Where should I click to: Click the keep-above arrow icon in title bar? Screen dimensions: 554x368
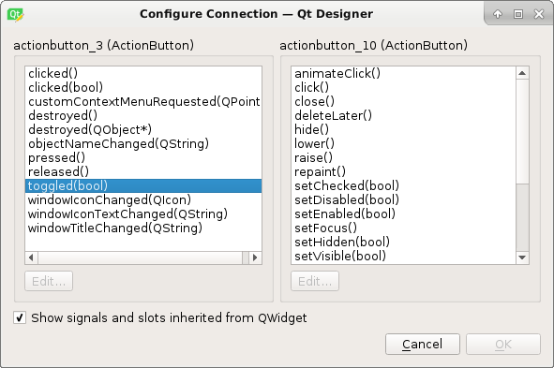click(498, 14)
